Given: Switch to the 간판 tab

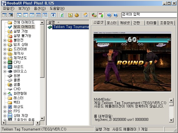Looking at the screenshot, I should (138, 23).
